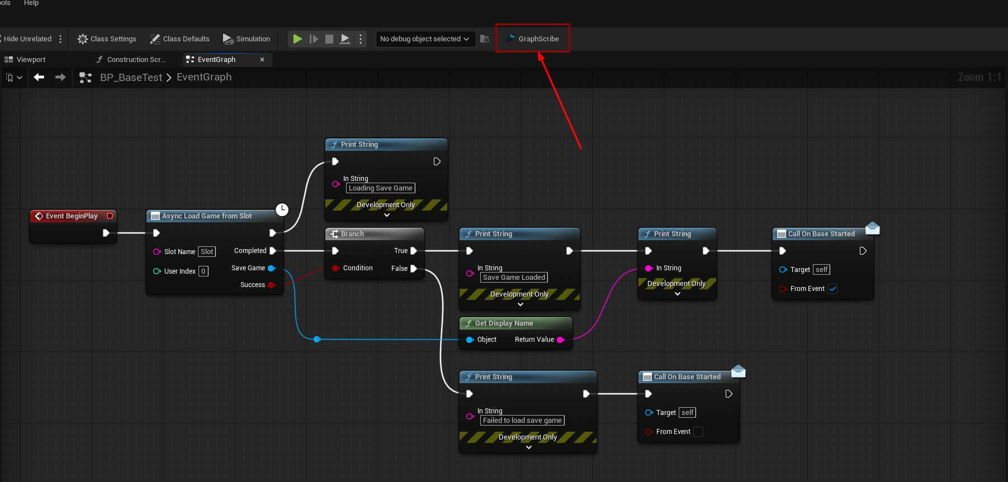Click the Completed exec pin
1008x482 pixels.
point(273,251)
